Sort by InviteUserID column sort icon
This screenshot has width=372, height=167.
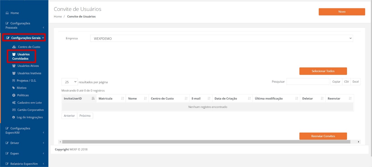(x=93, y=98)
